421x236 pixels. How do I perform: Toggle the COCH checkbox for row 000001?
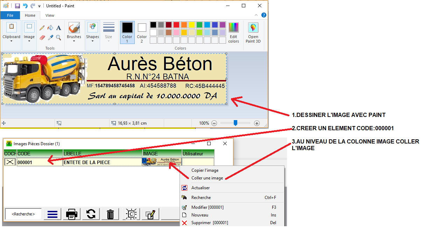[10, 162]
